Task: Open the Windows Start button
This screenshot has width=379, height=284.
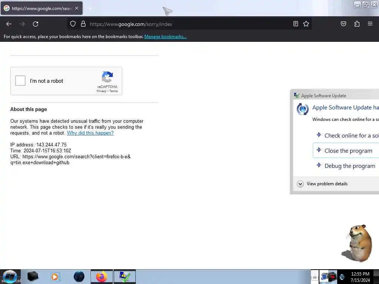Action: tap(10, 277)
